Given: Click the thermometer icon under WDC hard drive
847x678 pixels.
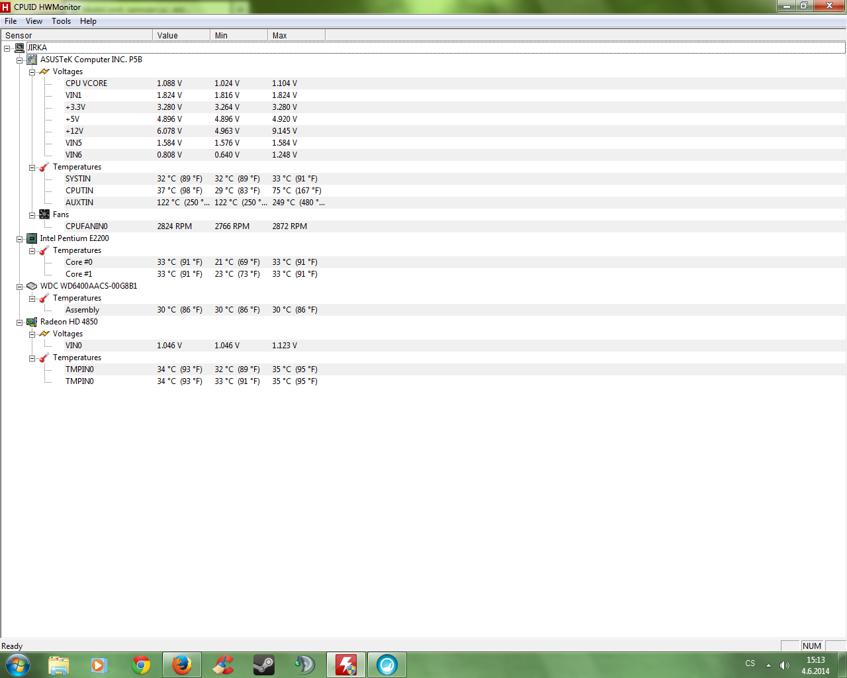Looking at the screenshot, I should (x=44, y=298).
